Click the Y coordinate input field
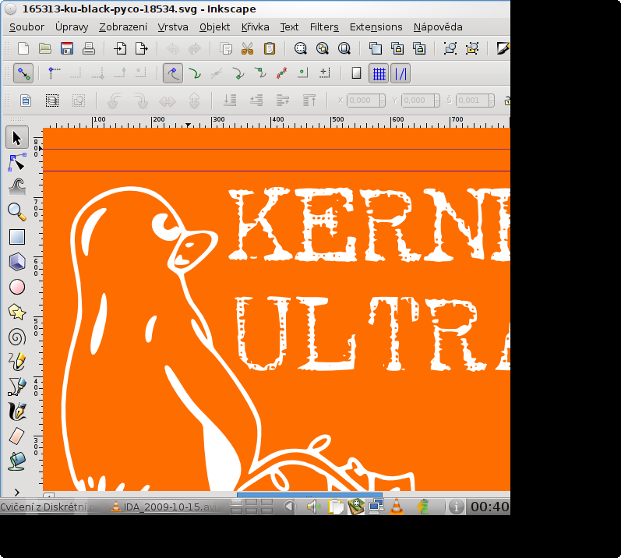621x558 pixels. (x=418, y=101)
